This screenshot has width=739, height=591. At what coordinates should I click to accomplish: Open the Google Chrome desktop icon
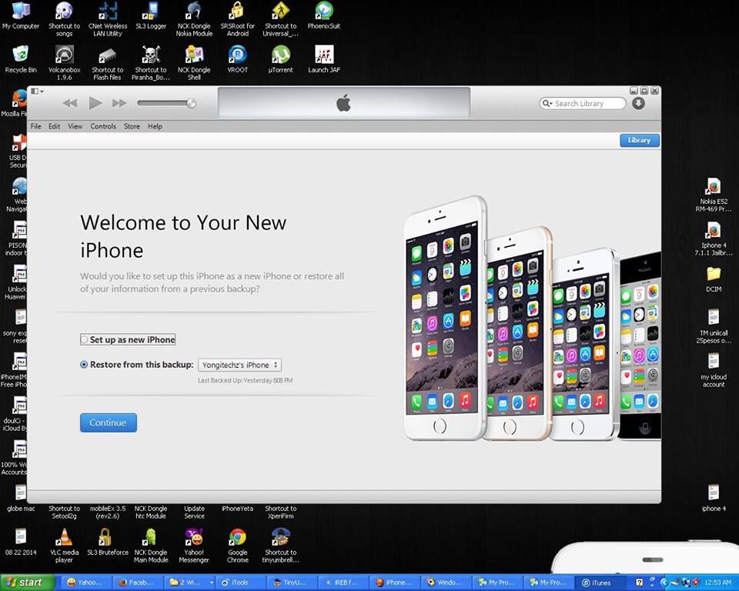[x=238, y=537]
